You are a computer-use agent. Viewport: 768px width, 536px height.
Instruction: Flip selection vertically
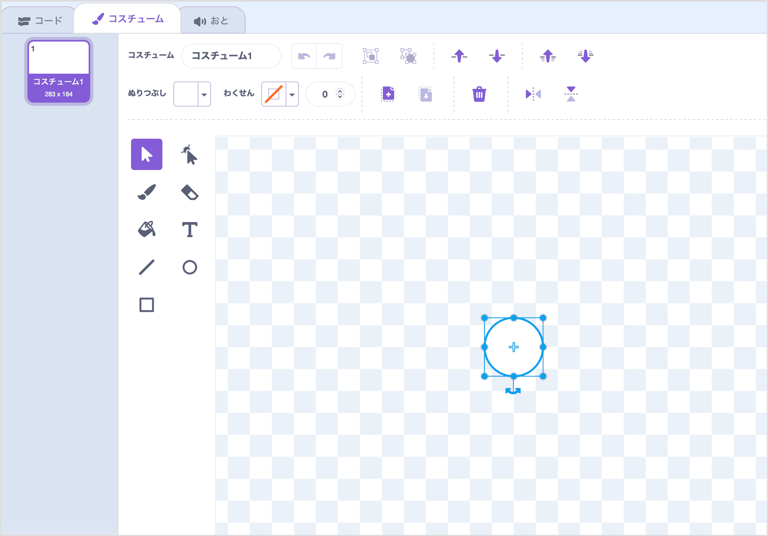tap(571, 94)
